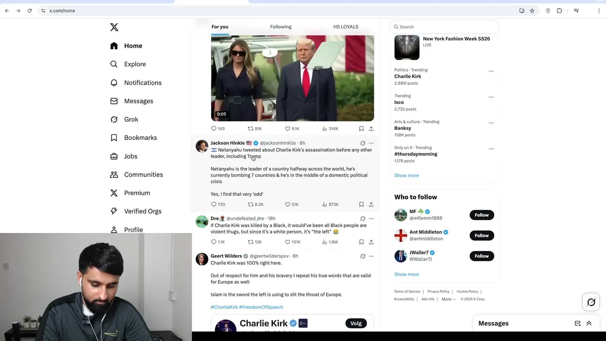The width and height of the screenshot is (606, 341).
Task: Like Dre's post with 131K likes
Action: [293, 242]
